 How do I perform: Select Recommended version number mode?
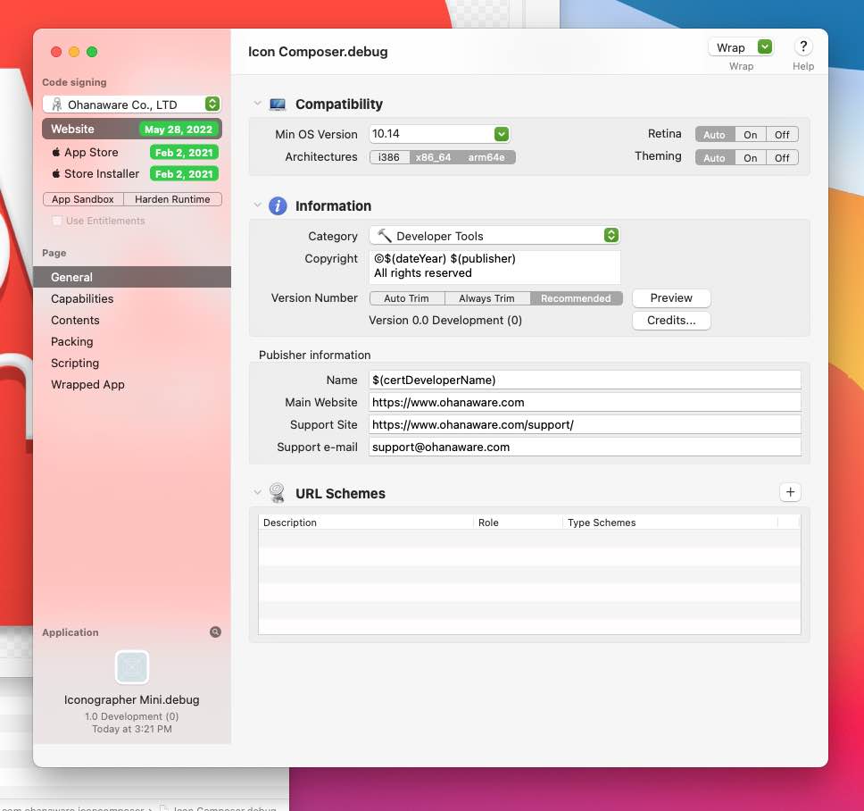pyautogui.click(x=576, y=298)
